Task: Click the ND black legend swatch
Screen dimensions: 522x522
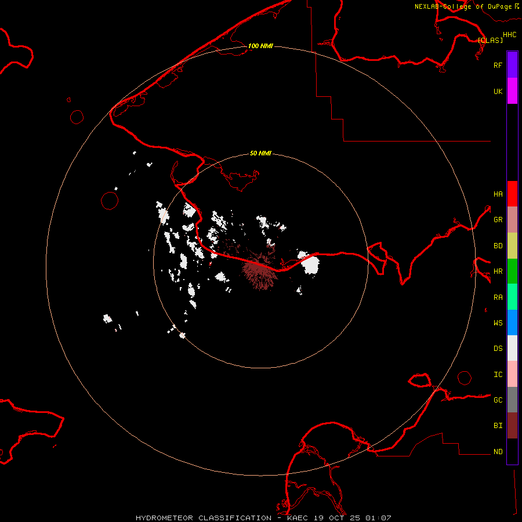Action: tap(512, 451)
